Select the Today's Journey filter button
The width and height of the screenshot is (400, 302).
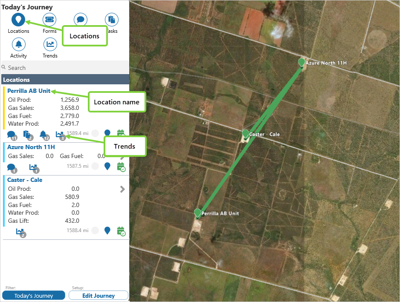(x=34, y=296)
